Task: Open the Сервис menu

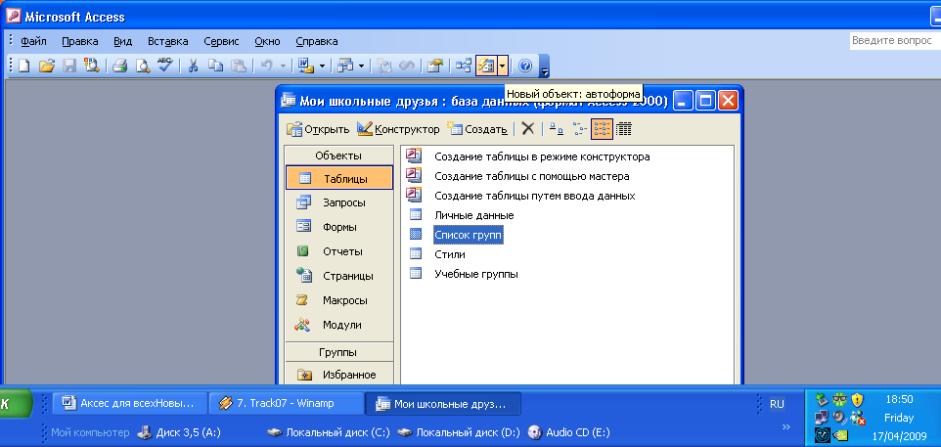Action: [x=221, y=41]
